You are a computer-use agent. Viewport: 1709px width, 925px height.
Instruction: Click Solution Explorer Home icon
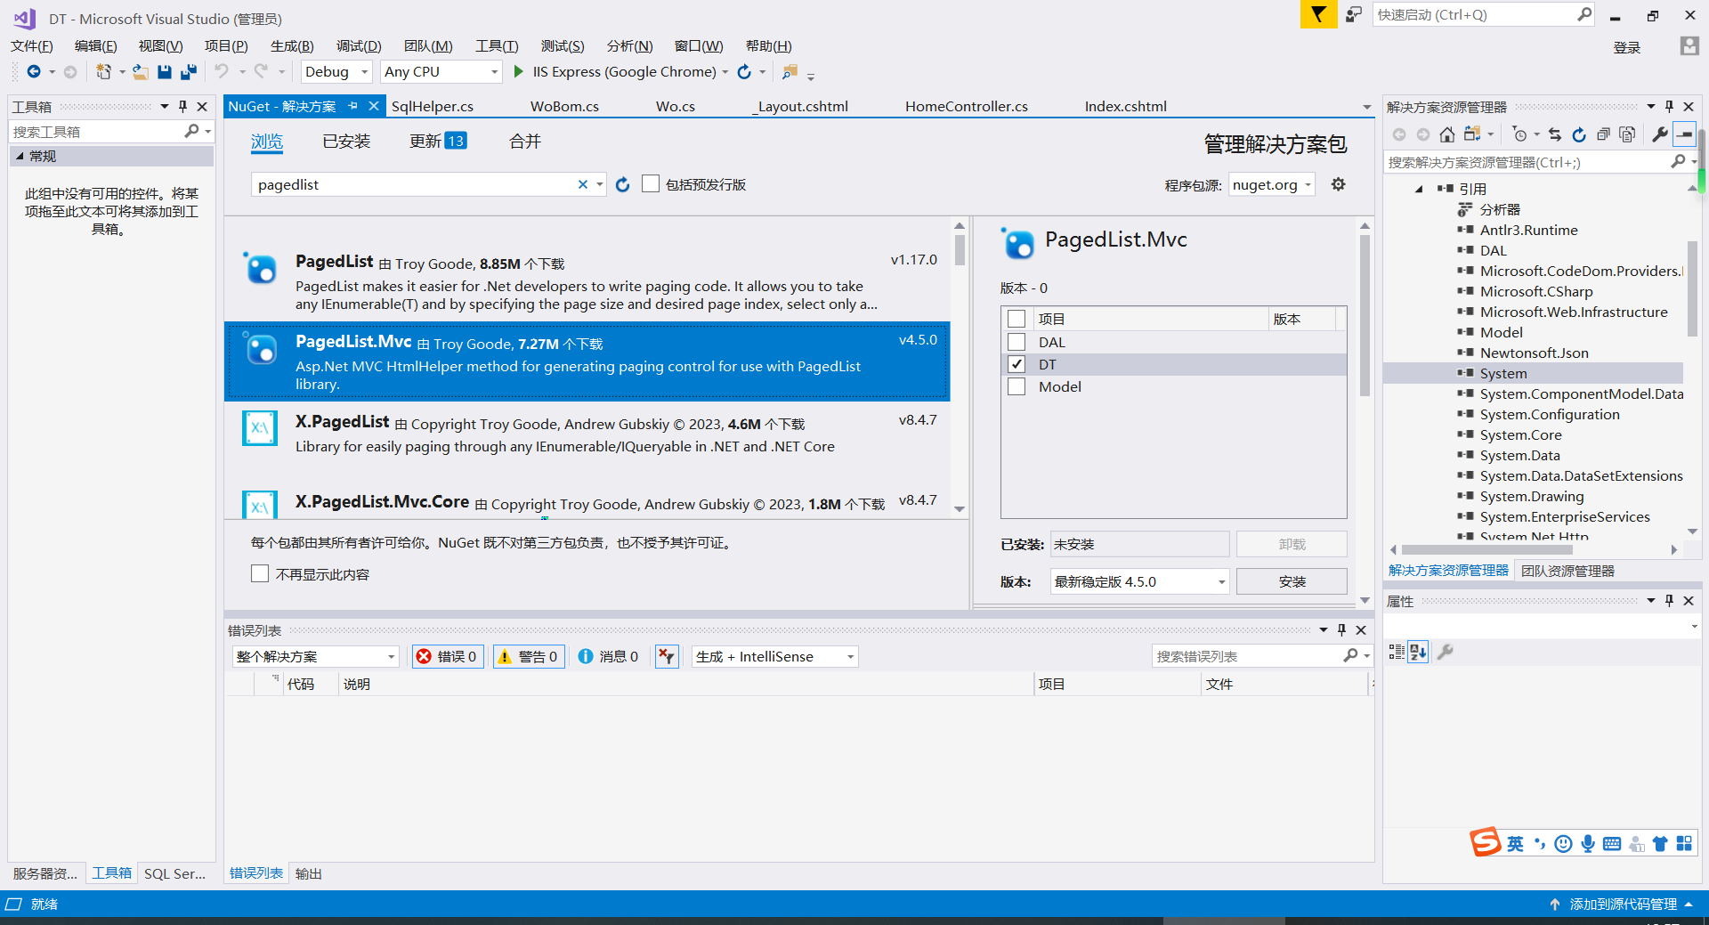(1447, 134)
